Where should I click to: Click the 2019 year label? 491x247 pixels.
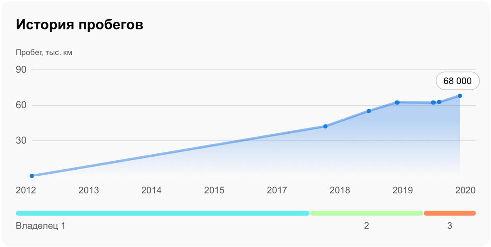coord(403,190)
